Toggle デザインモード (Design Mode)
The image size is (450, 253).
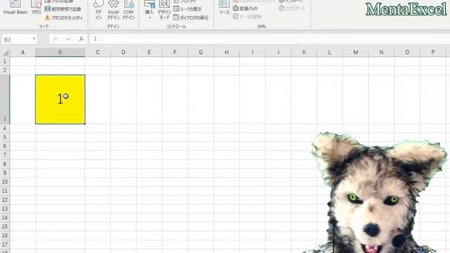[165, 11]
